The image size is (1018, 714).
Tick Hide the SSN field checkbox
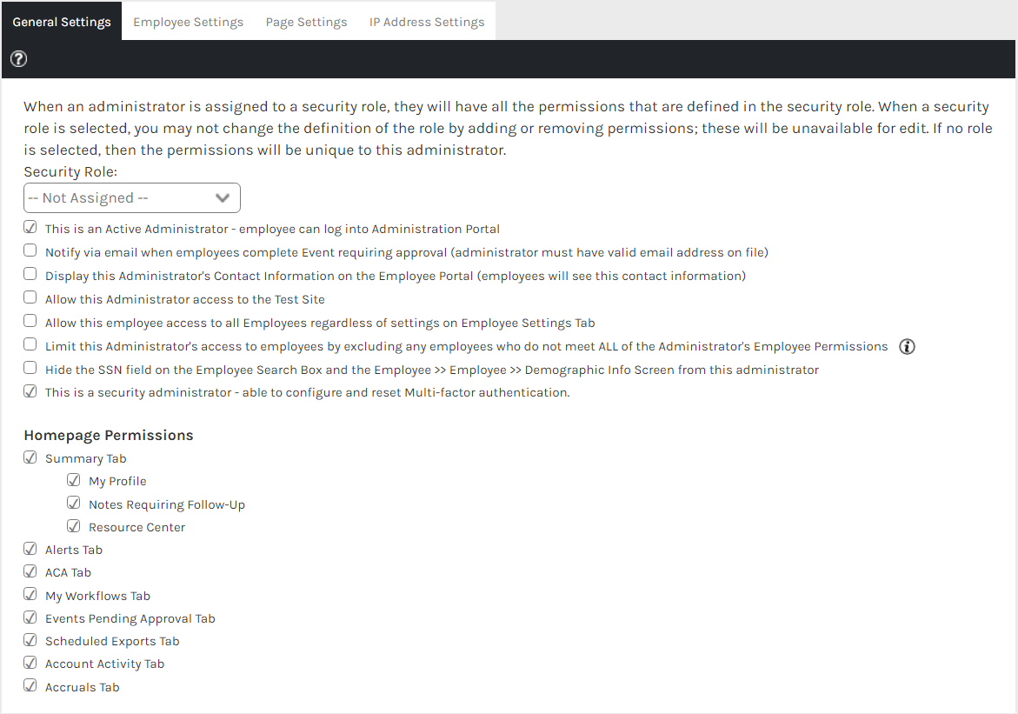(x=30, y=368)
